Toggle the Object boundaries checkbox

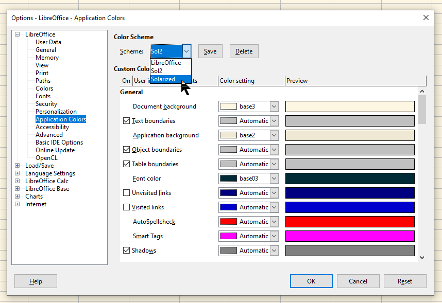[127, 150]
